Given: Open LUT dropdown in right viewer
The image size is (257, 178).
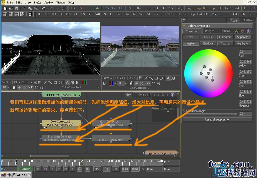Looking at the screenshot, I should [x=122, y=83].
